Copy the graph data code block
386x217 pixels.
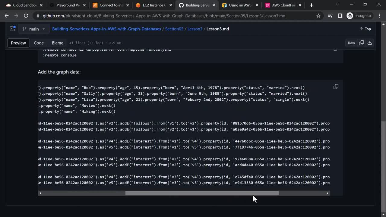click(x=336, y=87)
